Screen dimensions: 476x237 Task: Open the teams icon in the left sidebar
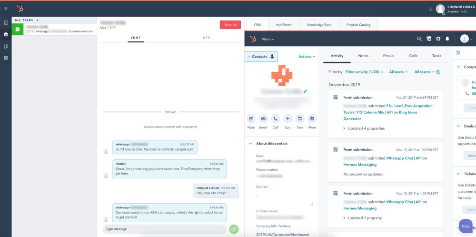6,46
